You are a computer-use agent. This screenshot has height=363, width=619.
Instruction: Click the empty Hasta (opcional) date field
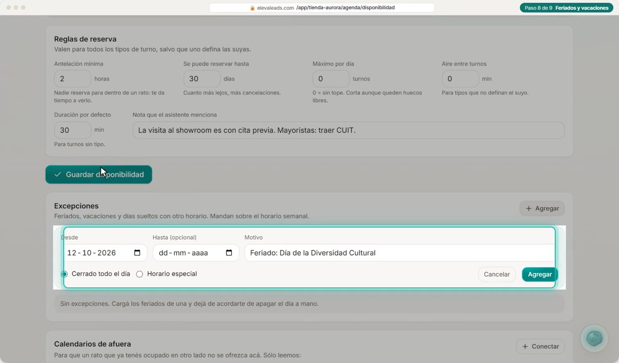196,253
